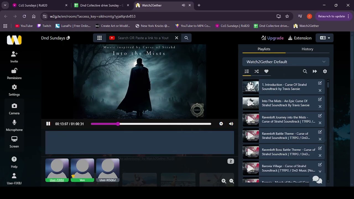354x199 pixels.
Task: Bookmark this page with star
Action: click(x=287, y=16)
